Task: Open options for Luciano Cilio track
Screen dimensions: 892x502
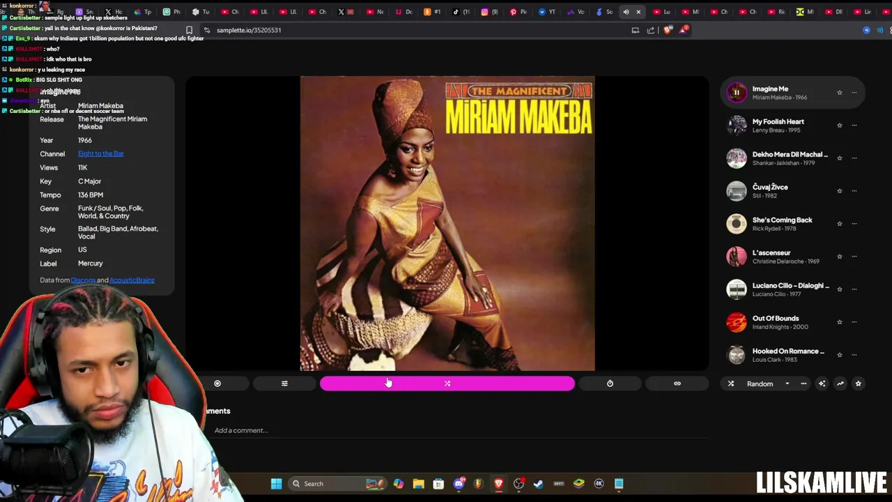Action: coord(854,289)
